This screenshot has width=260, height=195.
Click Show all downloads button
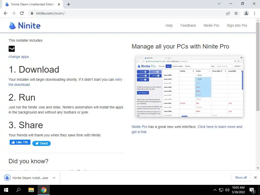click(x=241, y=177)
